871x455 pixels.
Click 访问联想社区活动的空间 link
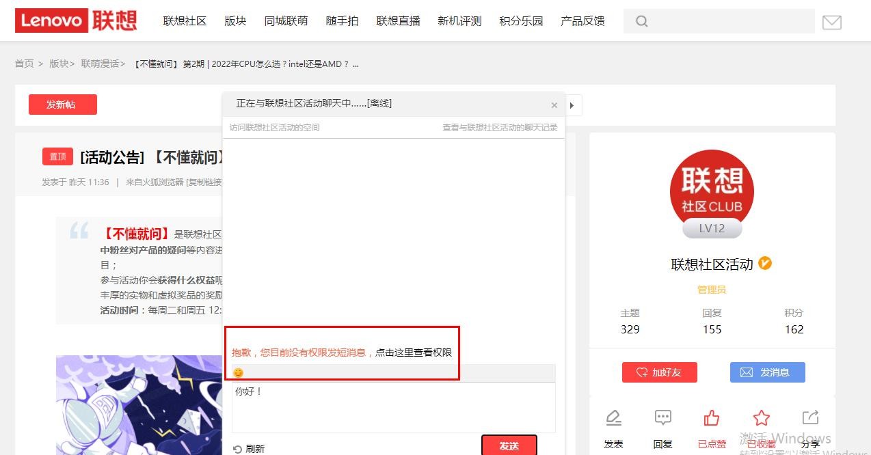pyautogui.click(x=274, y=127)
